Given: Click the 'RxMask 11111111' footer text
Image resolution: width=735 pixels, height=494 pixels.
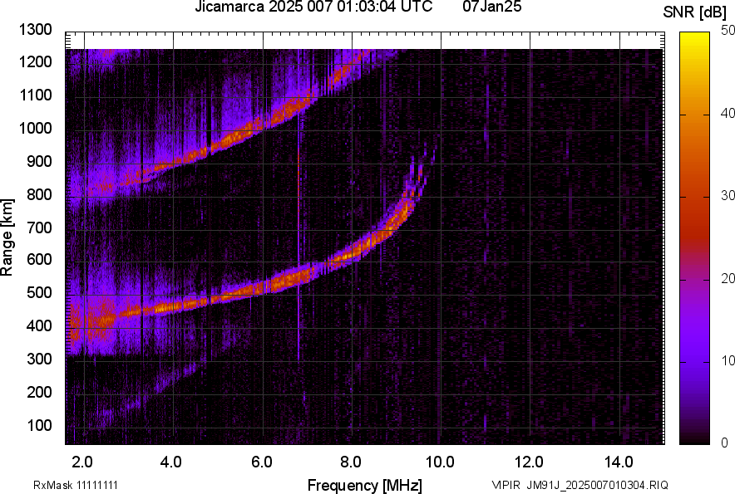Looking at the screenshot, I should 76,485.
